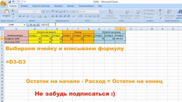Apply accounting currency number format
The width and height of the screenshot is (182, 102).
click(x=80, y=16)
